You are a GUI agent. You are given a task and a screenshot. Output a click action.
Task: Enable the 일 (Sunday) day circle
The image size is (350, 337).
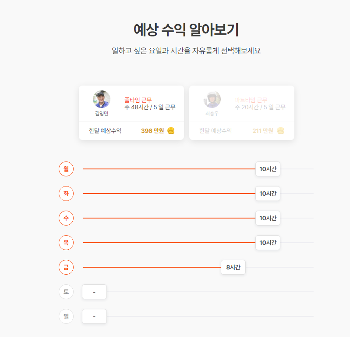tap(66, 316)
